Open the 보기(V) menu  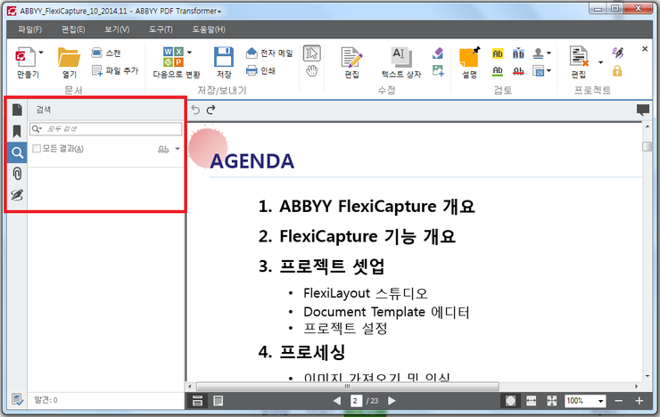point(117,29)
